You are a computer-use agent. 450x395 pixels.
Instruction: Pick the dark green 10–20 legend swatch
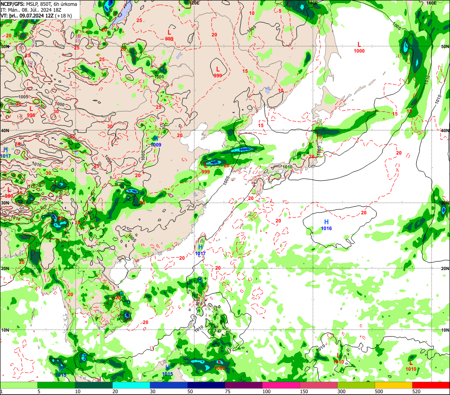pyautogui.click(x=94, y=385)
